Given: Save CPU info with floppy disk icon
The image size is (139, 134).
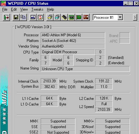Looking at the screenshot, I should coord(16,17).
